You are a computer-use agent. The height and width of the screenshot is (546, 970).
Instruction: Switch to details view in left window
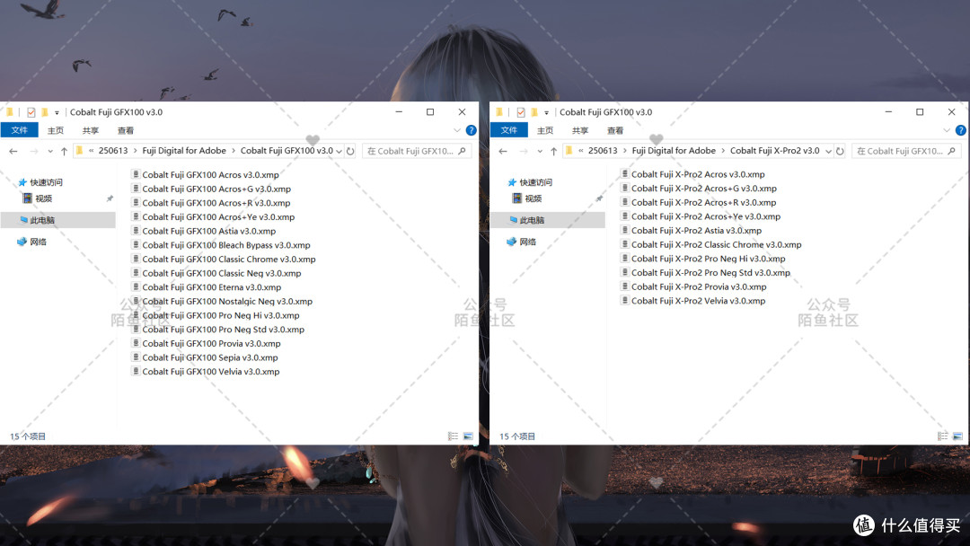tap(453, 436)
